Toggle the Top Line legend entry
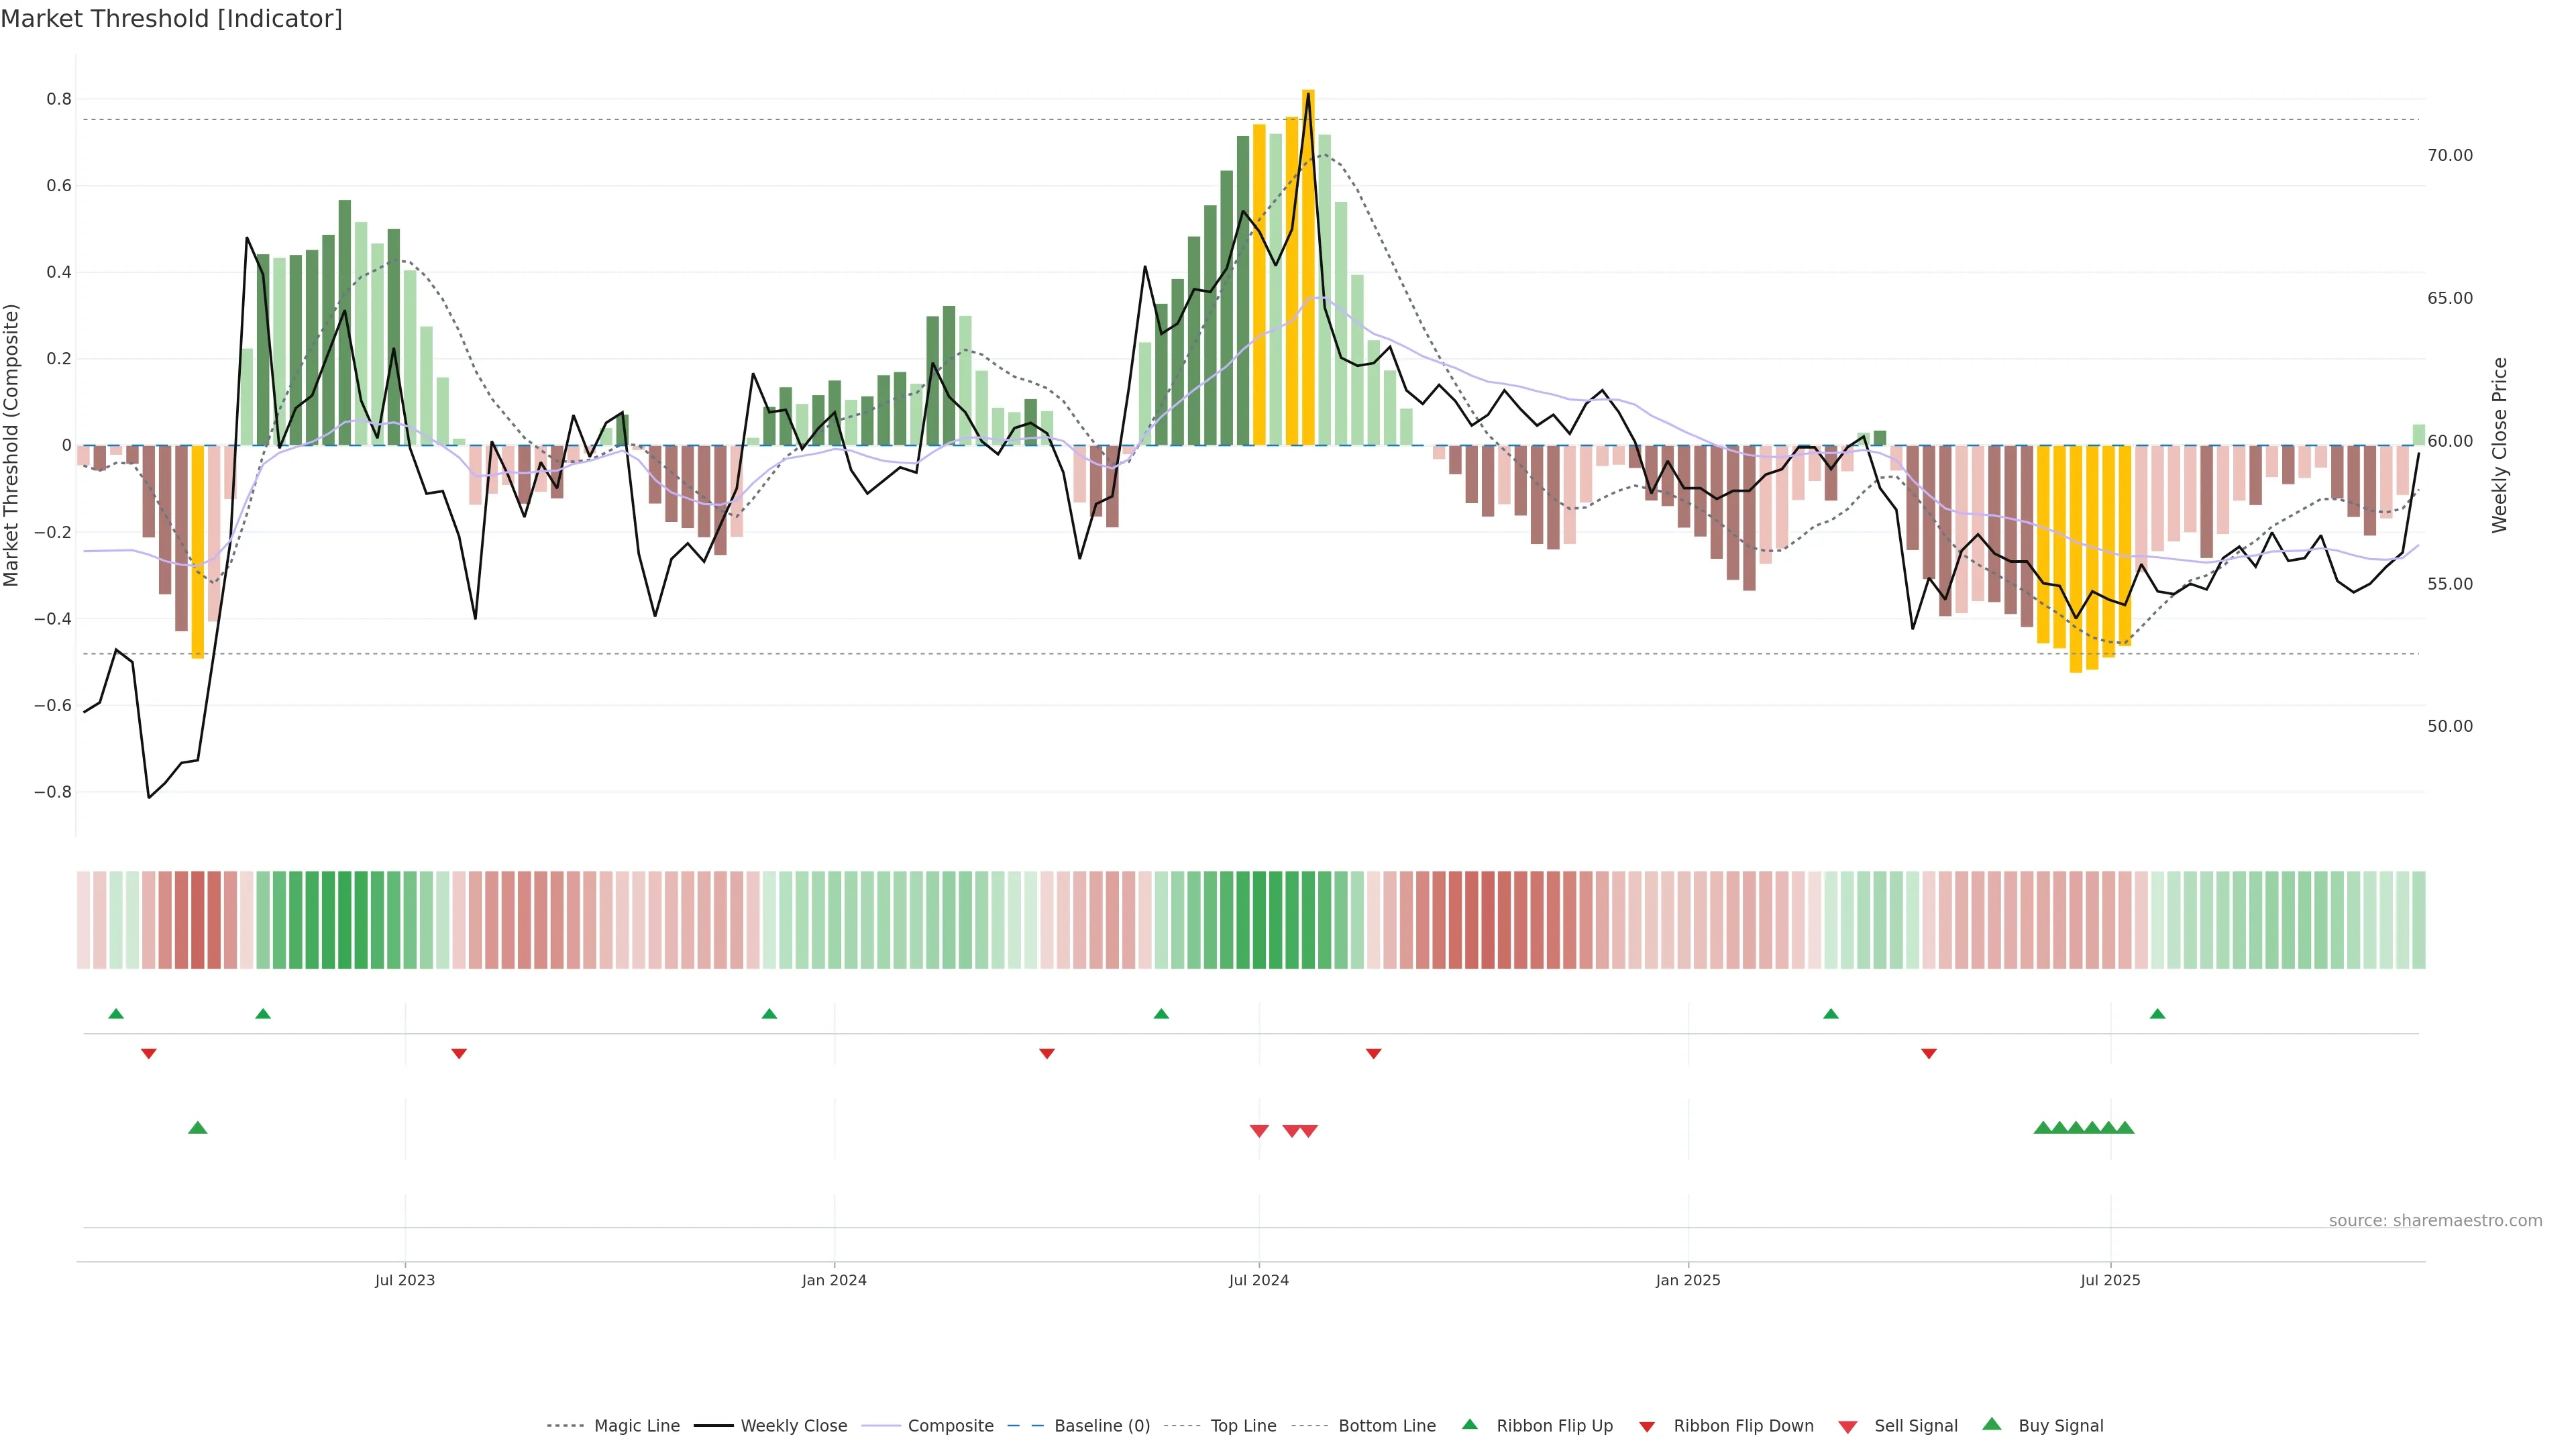This screenshot has height=1449, width=2576. pyautogui.click(x=1243, y=1426)
